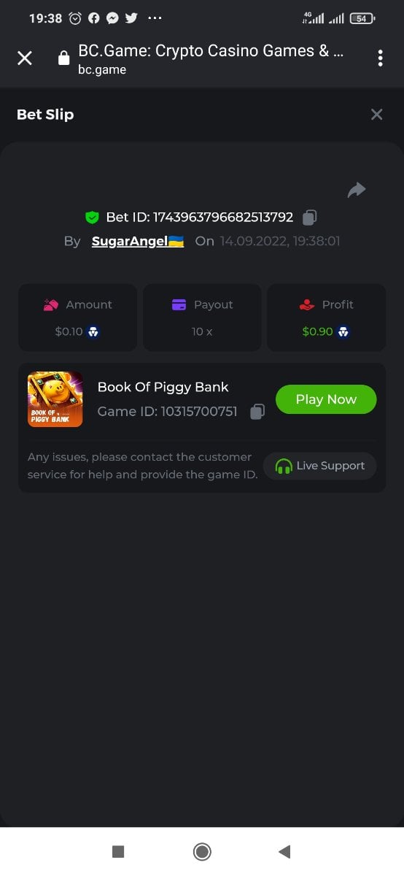Select the Payout card
This screenshot has height=876, width=404.
pyautogui.click(x=202, y=318)
